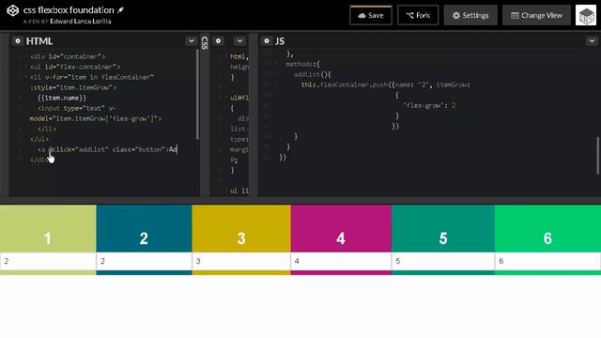Open HTML editor settings gear

[18, 40]
